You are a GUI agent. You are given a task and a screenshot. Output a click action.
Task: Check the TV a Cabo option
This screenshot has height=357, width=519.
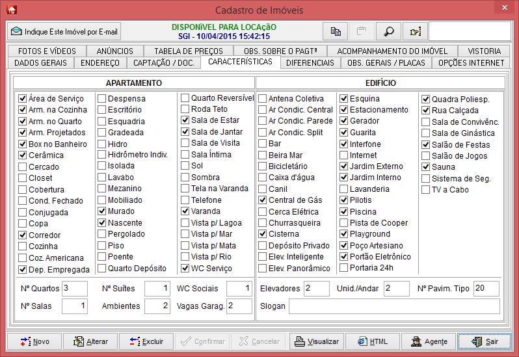[x=426, y=190]
